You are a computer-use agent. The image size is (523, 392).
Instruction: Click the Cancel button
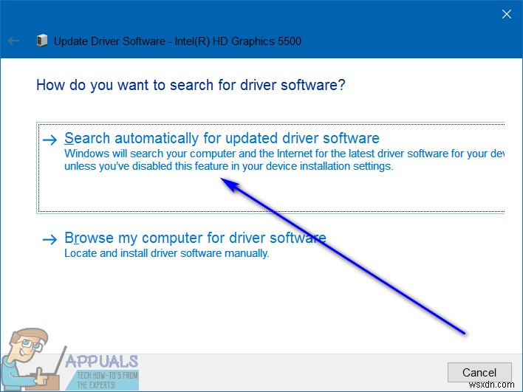[x=479, y=372]
